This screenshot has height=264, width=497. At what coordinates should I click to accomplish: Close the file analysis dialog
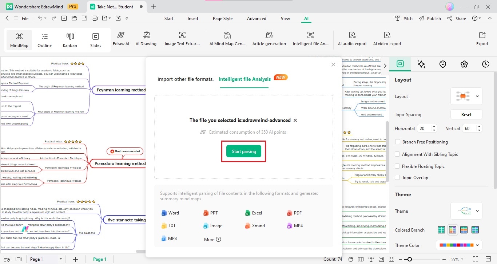(x=333, y=64)
